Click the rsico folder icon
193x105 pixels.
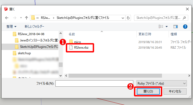click(71, 42)
